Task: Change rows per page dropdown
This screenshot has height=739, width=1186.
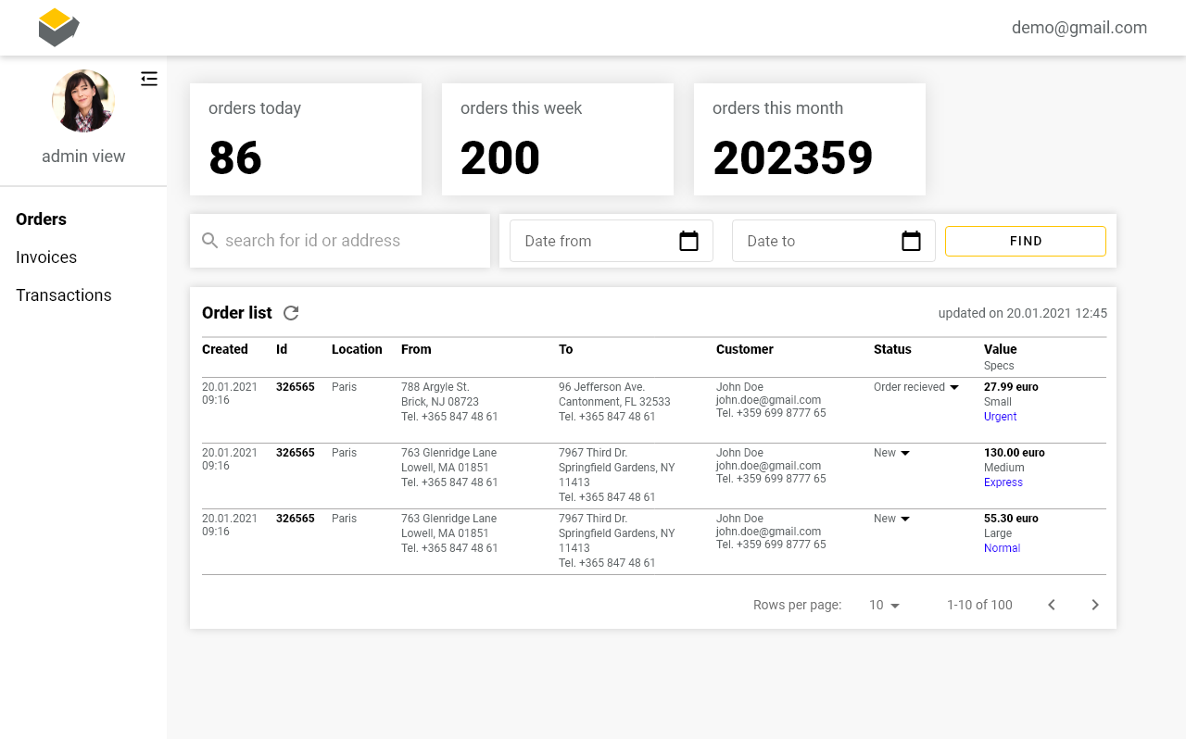Action: pos(885,605)
